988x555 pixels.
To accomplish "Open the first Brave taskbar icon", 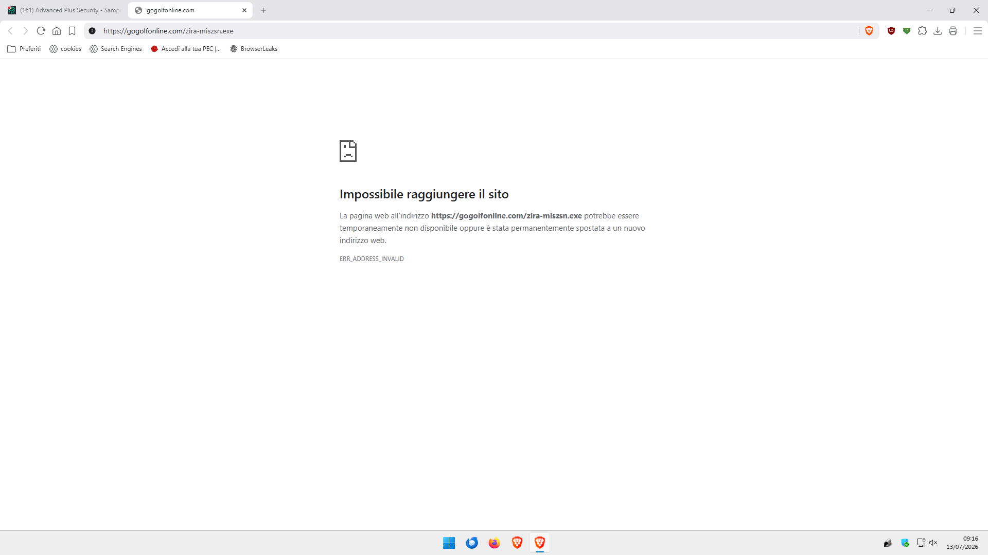I will coord(517,543).
